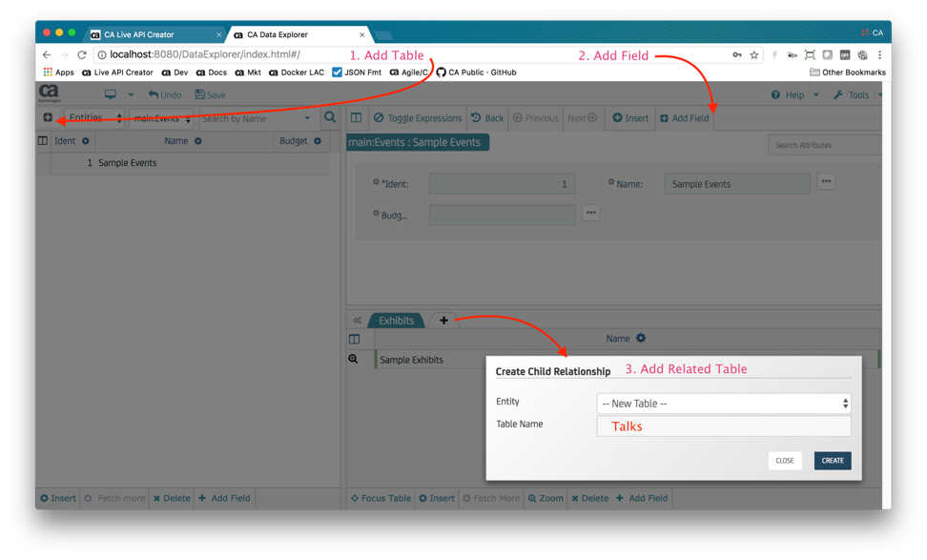The image size is (927, 560).
Task: Click Back in form toolbar
Action: [487, 118]
